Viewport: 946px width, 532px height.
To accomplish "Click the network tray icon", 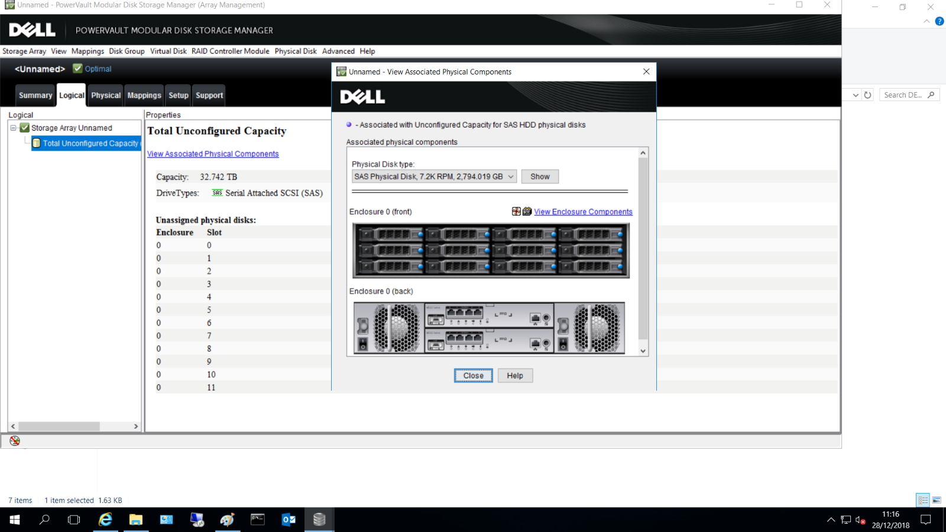I will (x=845, y=520).
